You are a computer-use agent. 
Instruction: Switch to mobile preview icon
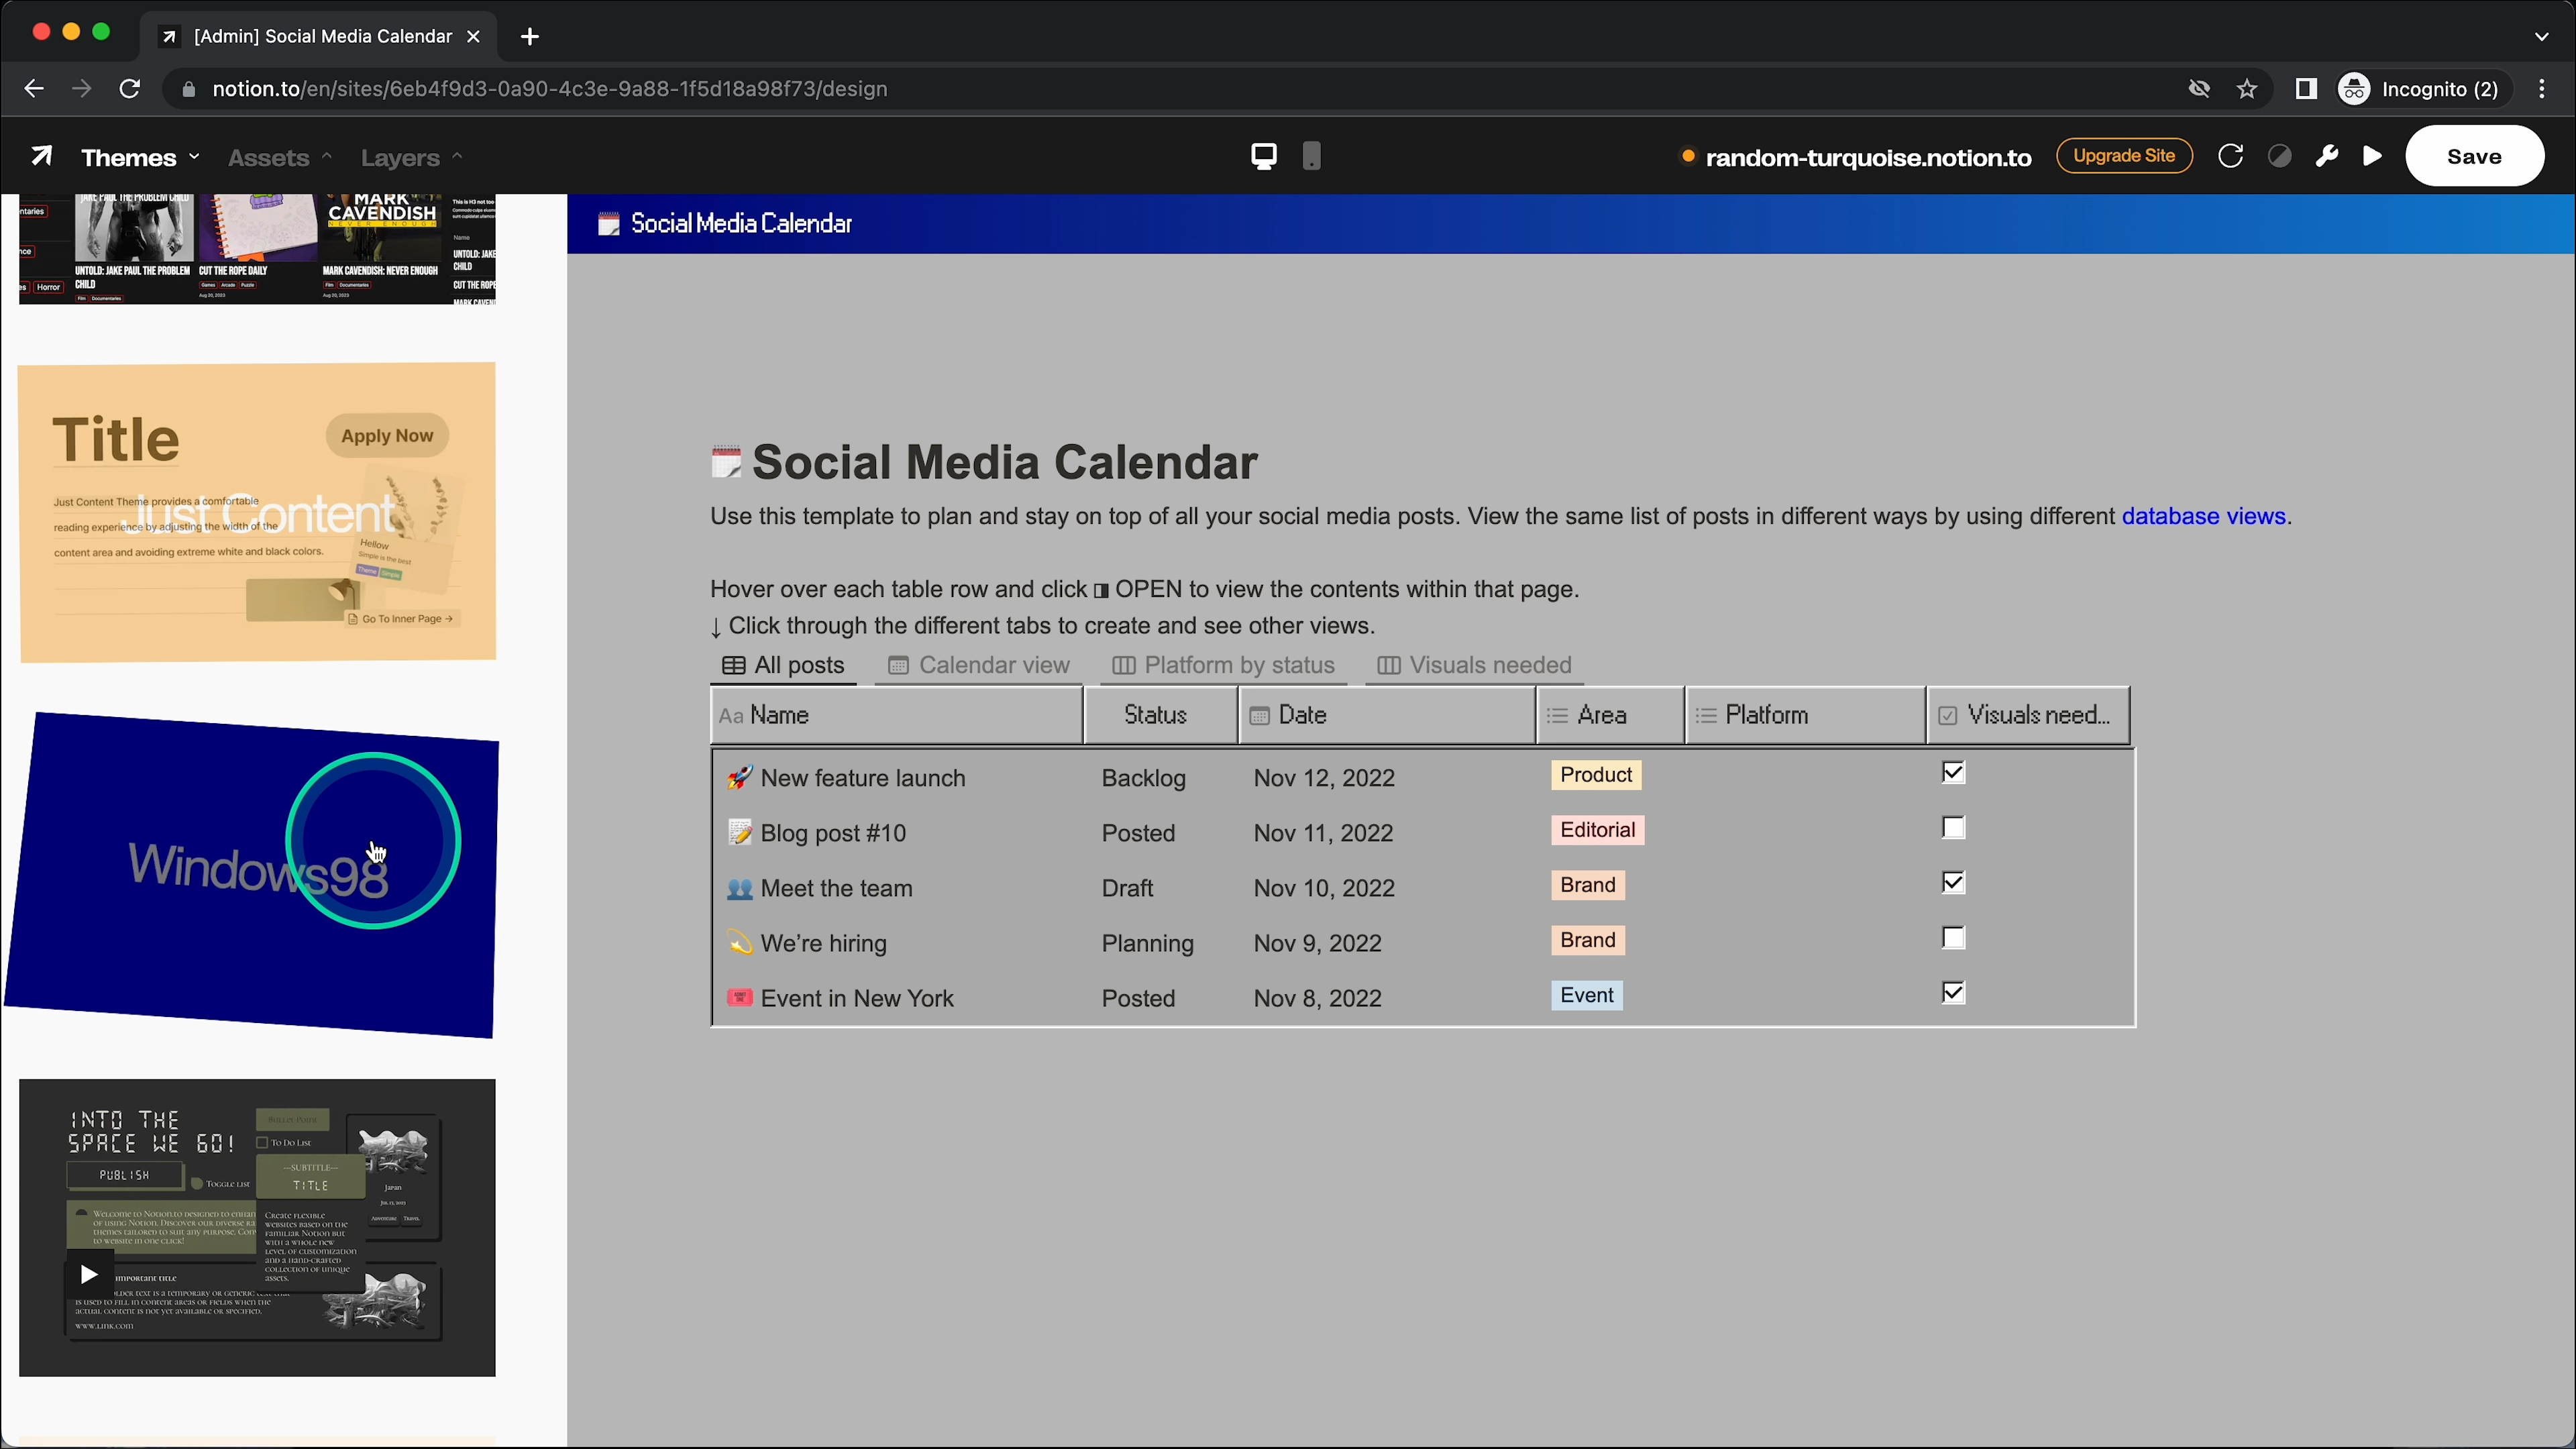click(x=1311, y=156)
